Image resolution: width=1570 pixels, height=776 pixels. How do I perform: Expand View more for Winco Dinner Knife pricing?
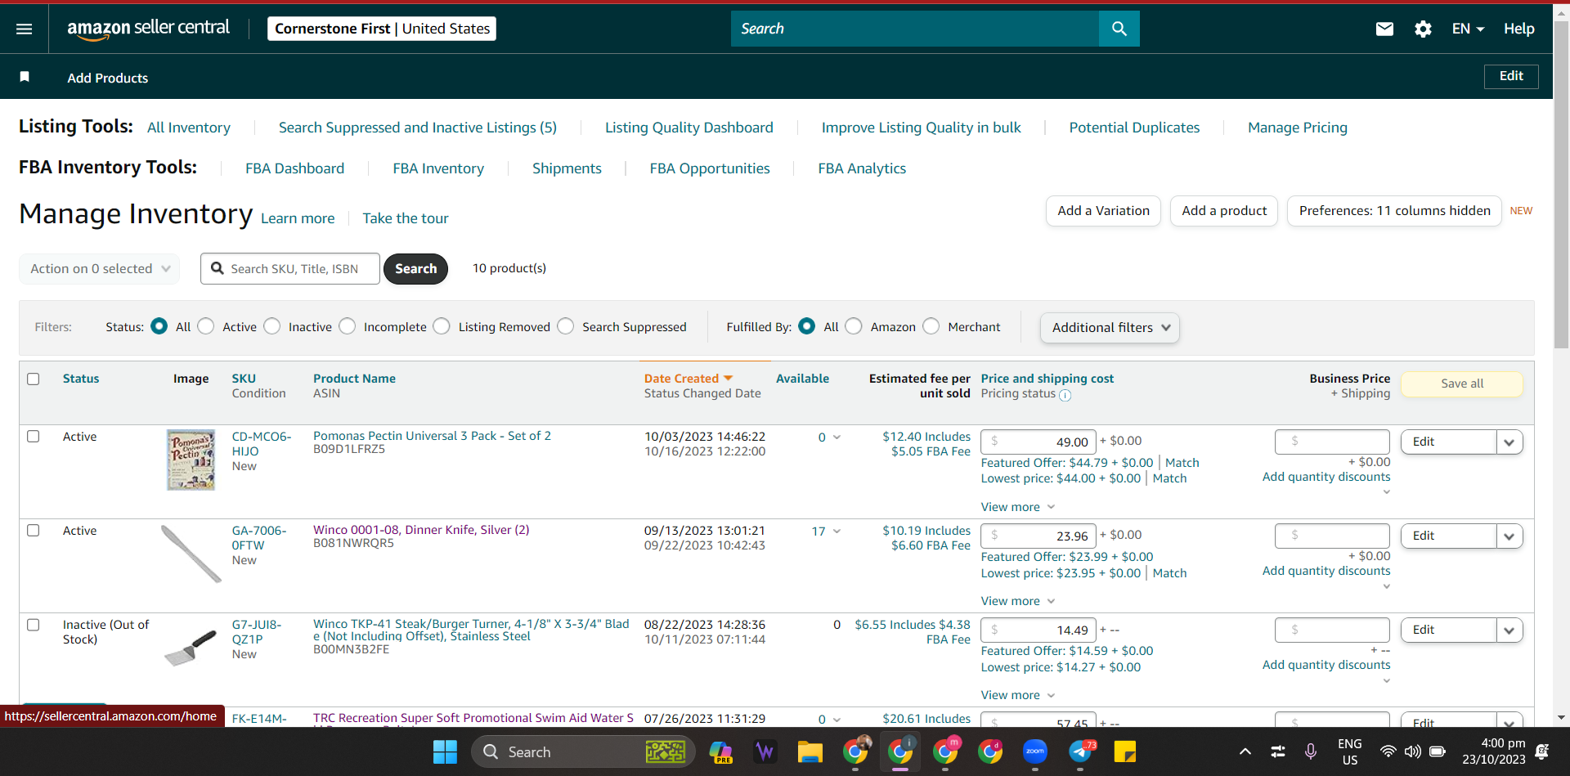click(1018, 601)
